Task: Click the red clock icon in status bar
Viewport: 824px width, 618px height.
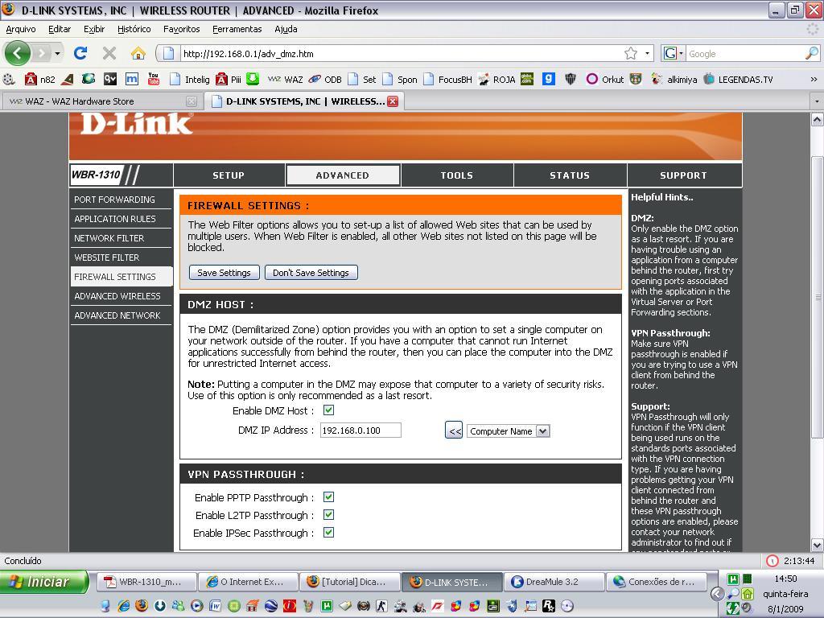Action: coord(772,561)
